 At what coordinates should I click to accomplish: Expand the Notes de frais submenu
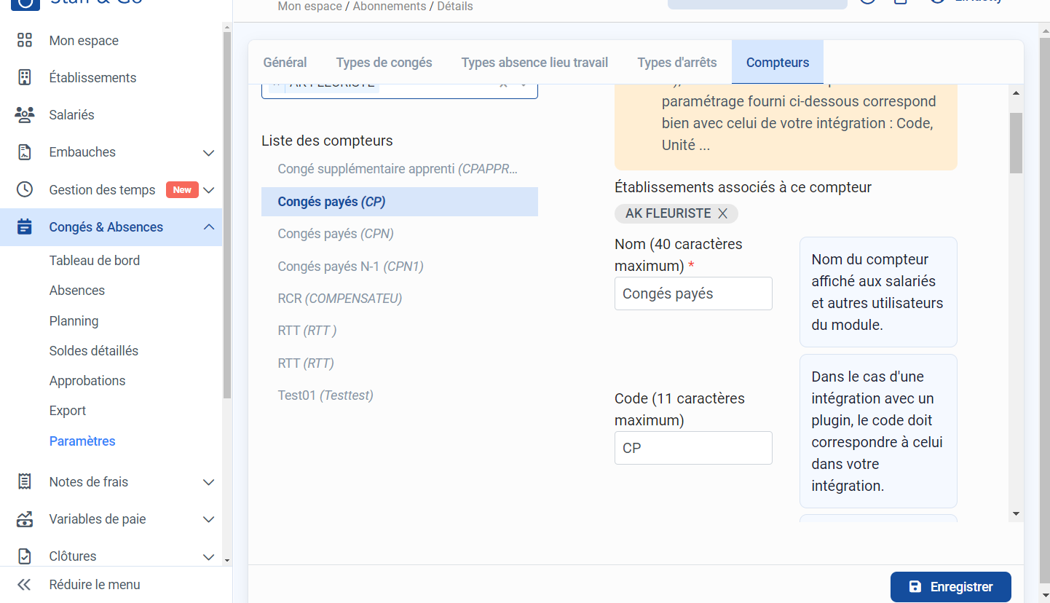pyautogui.click(x=209, y=482)
